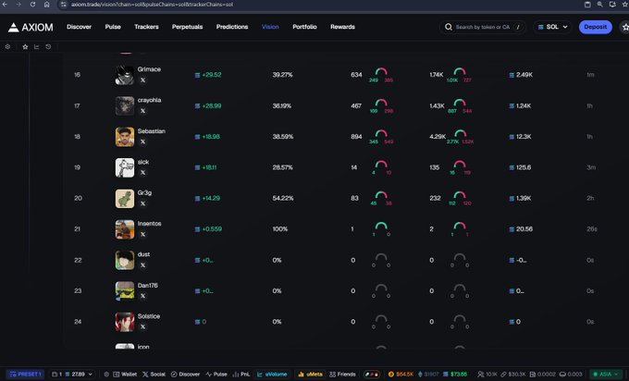Click the Deposit button

click(x=596, y=27)
